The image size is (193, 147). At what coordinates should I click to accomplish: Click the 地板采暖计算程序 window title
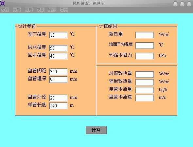(x=89, y=4)
